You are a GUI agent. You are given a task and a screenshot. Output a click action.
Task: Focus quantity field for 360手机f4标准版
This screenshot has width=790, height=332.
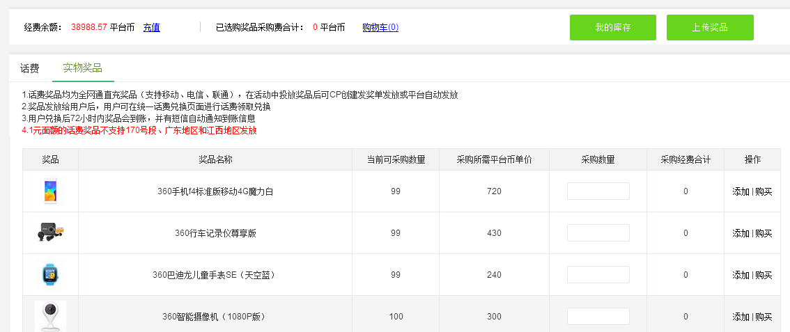598,191
